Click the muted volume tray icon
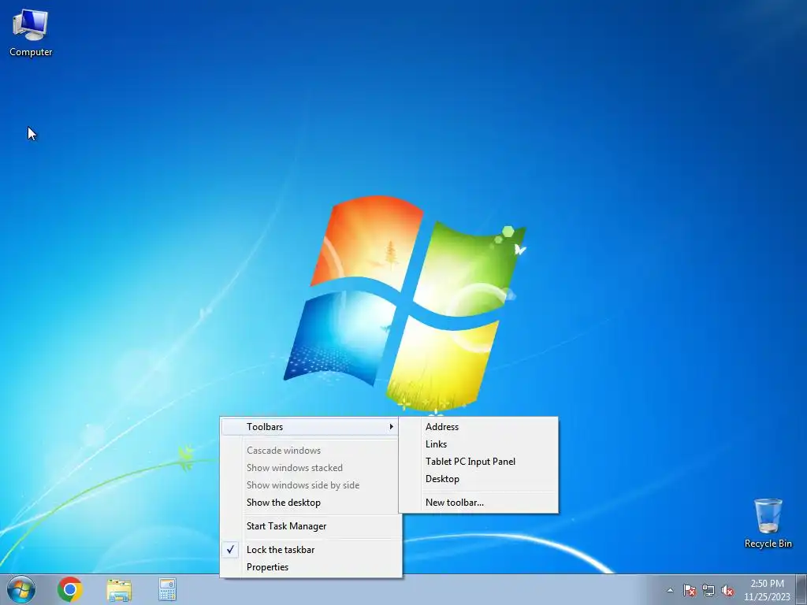The width and height of the screenshot is (807, 605). (727, 590)
